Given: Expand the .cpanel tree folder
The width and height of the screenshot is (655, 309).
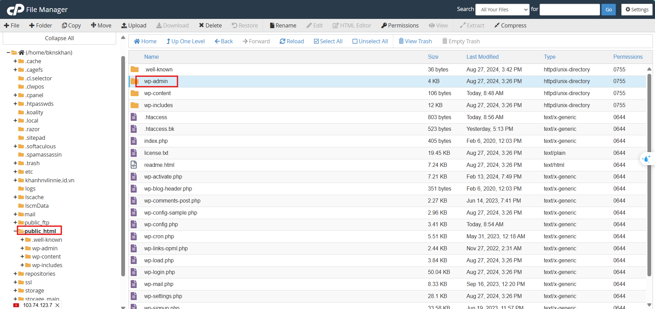Looking at the screenshot, I should [x=15, y=95].
